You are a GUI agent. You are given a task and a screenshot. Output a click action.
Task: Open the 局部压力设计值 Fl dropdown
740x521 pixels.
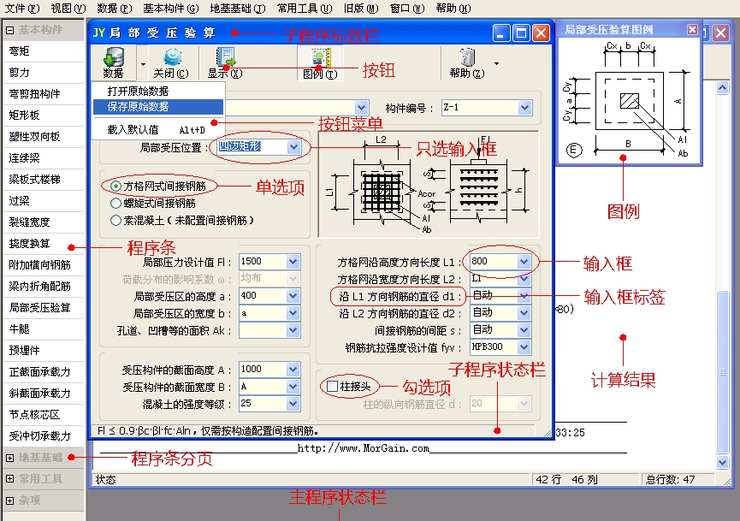(x=293, y=262)
